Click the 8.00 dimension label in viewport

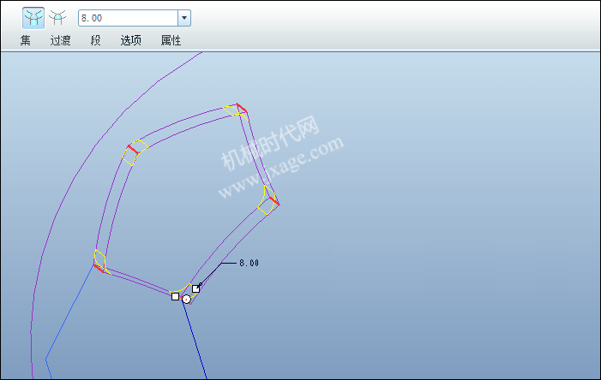point(249,263)
